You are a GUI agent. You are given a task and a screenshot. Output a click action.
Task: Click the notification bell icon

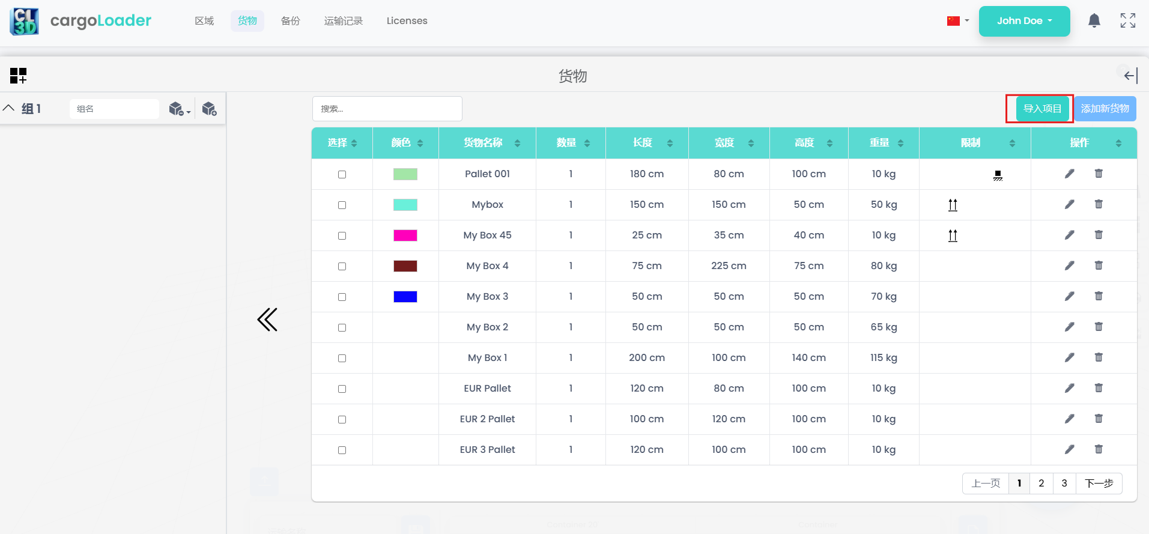1094,21
